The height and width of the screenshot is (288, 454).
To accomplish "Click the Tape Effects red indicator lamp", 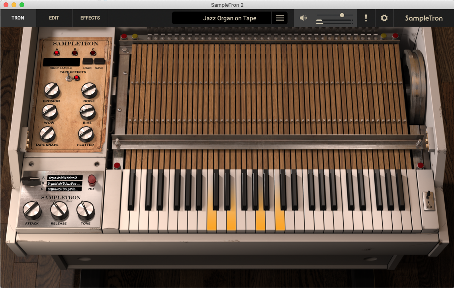I will [x=76, y=77].
